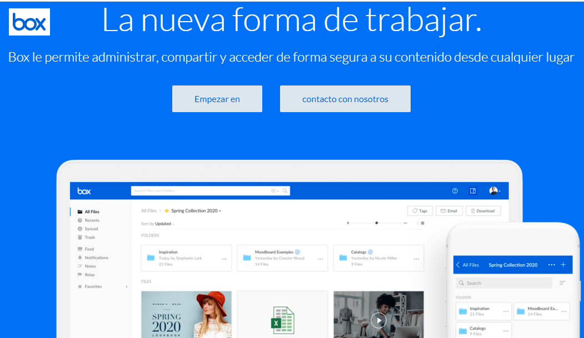Click 'Today by Stephanie Lark' text
Screen dimensions: 584x338
180,258
